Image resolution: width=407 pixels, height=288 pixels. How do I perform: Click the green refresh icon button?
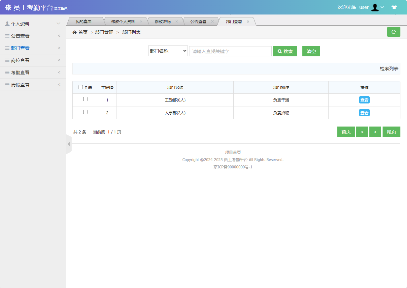(393, 32)
